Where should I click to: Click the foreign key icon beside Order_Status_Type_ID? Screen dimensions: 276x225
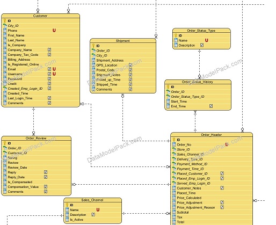(x=168, y=97)
